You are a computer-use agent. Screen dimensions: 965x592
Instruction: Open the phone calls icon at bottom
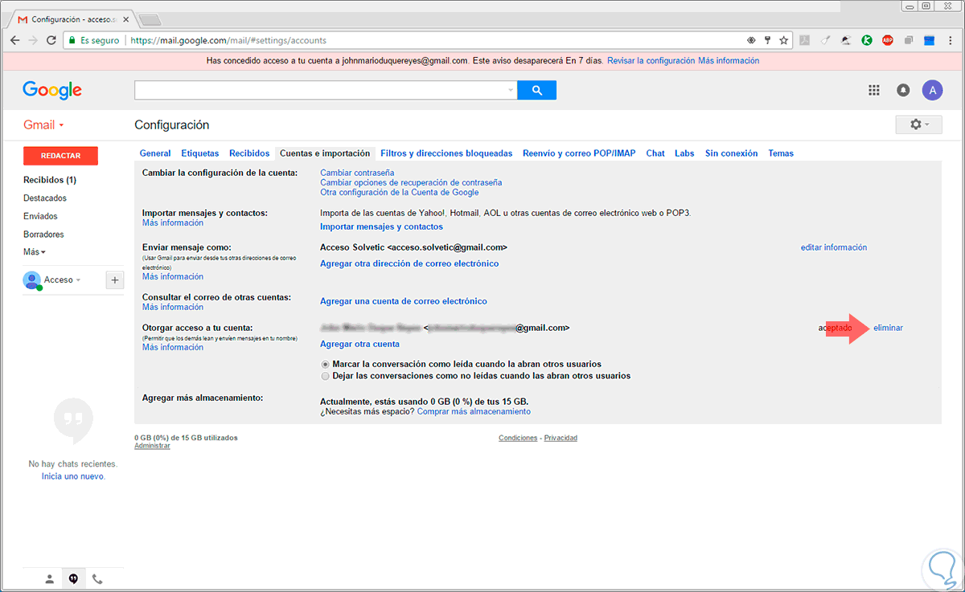click(97, 578)
